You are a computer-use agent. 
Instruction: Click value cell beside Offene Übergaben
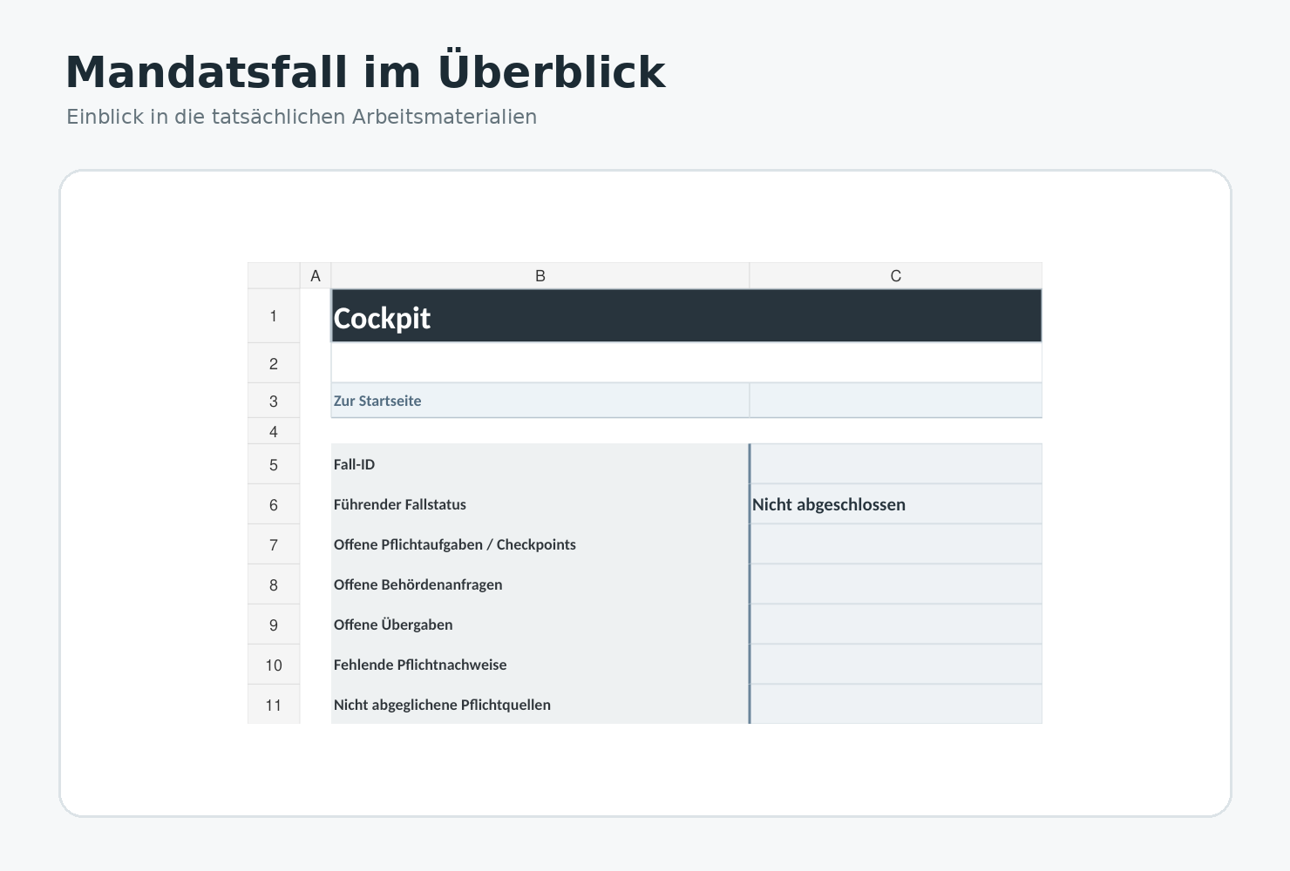896,625
